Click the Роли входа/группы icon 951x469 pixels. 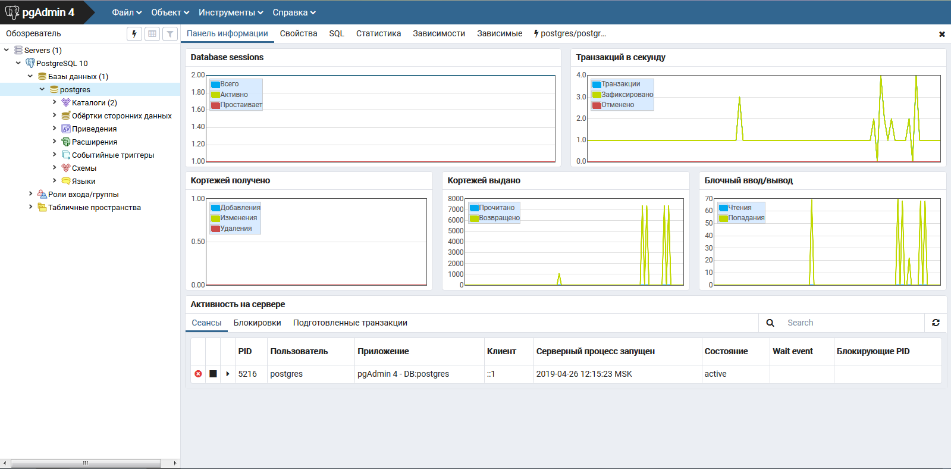coord(42,194)
